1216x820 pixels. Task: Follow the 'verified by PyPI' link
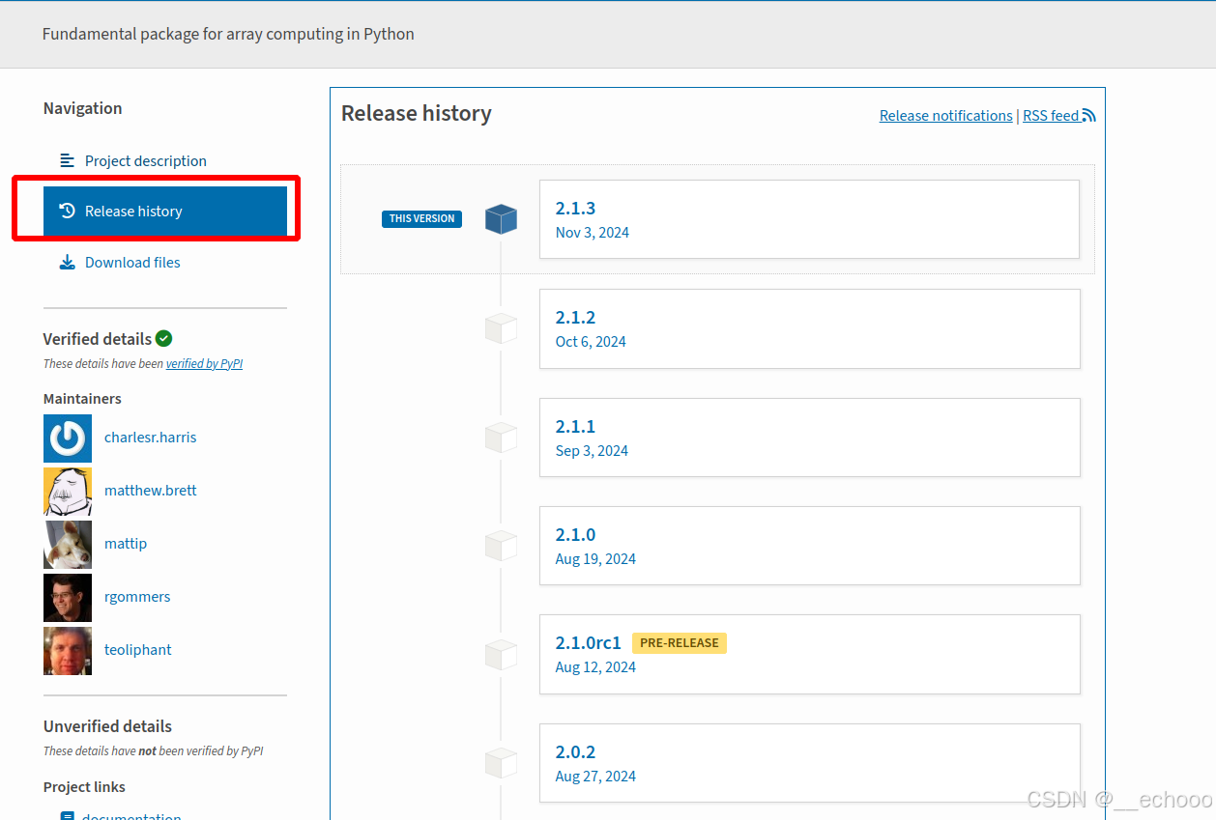pyautogui.click(x=204, y=364)
